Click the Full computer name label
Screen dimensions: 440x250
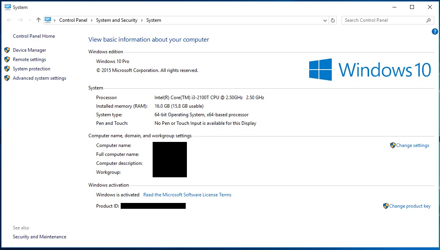coord(118,154)
